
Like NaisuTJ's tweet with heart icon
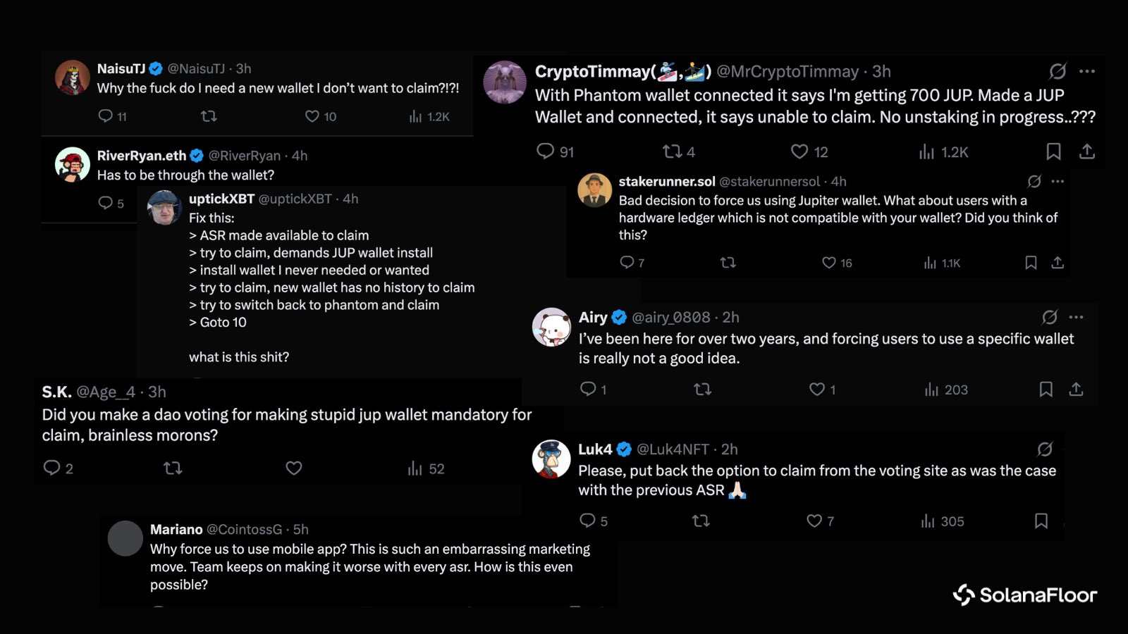click(x=312, y=116)
